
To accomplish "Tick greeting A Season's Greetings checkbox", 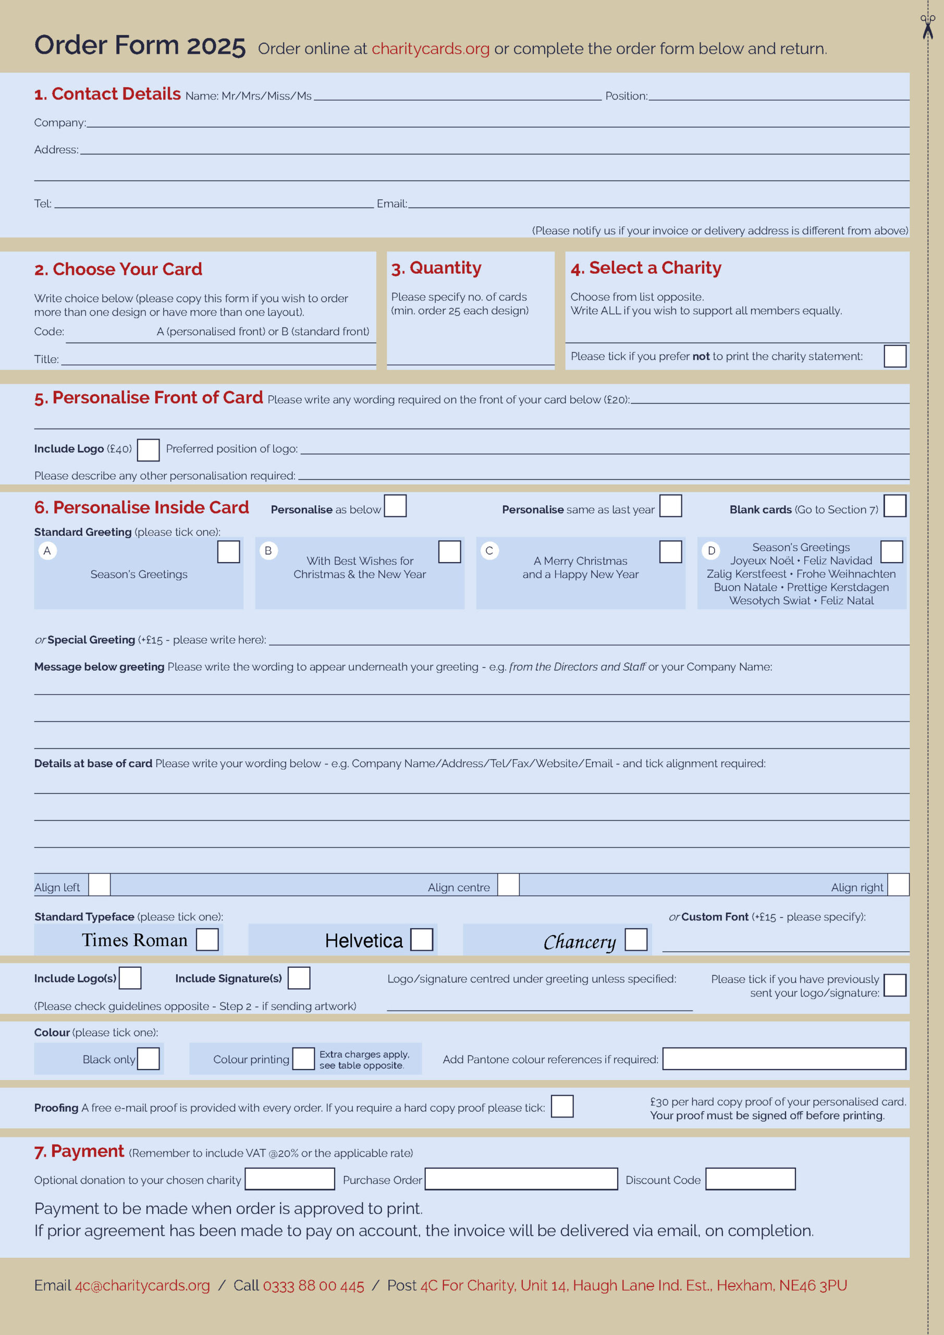I will pos(228,551).
